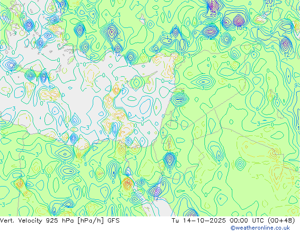Click the "Tu 14-10-2025 00:00 UTC" date text
The width and height of the screenshot is (300, 232).
point(218,221)
